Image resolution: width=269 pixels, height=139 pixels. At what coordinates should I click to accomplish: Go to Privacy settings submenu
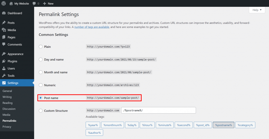(7, 127)
